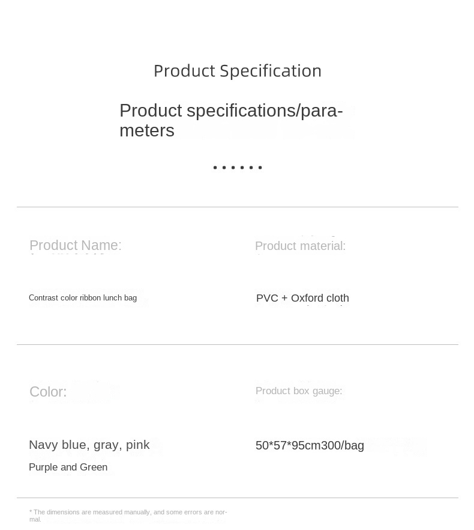Image resolution: width=474 pixels, height=530 pixels.
Task: Click the word Oxford in material value
Action: (x=304, y=298)
